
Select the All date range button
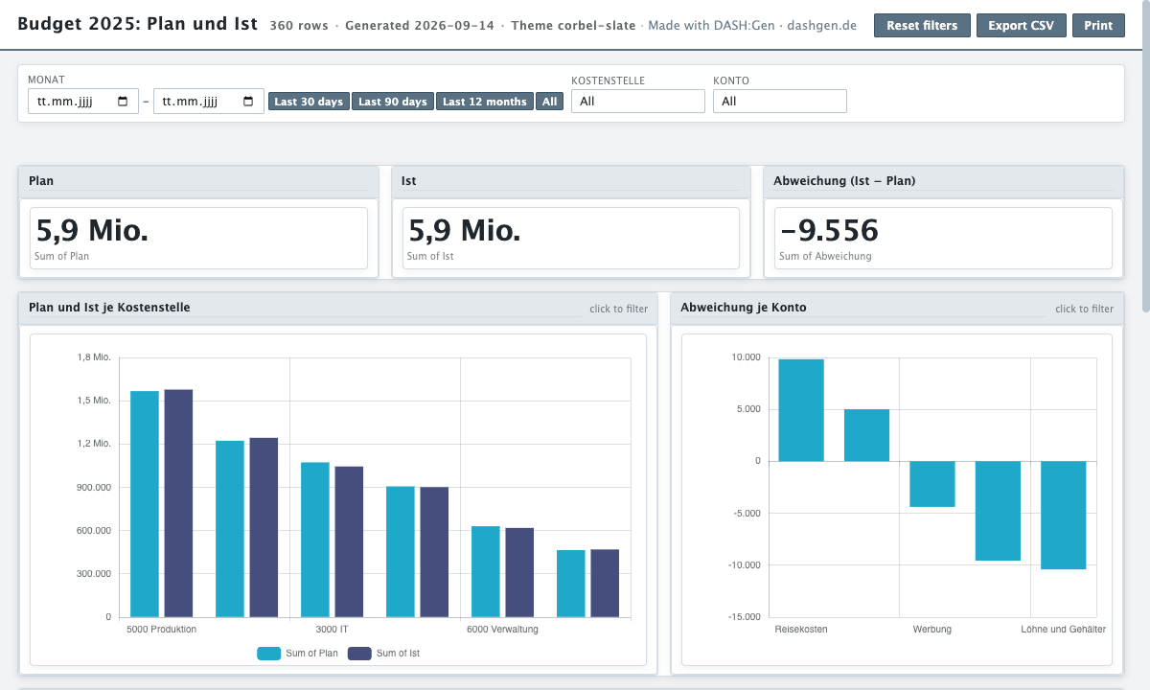pyautogui.click(x=549, y=102)
